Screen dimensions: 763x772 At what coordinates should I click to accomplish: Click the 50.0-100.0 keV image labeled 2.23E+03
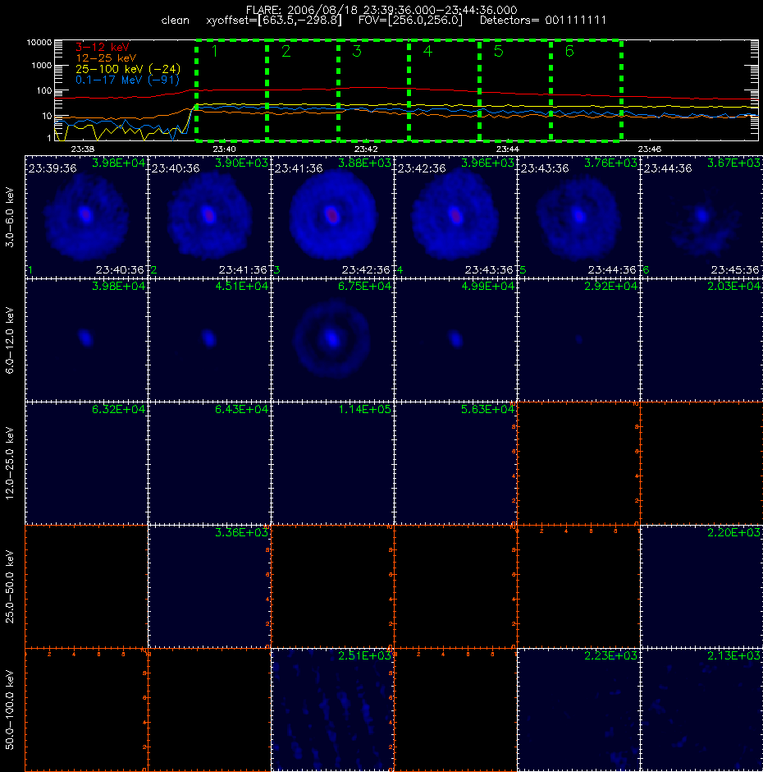[578, 710]
